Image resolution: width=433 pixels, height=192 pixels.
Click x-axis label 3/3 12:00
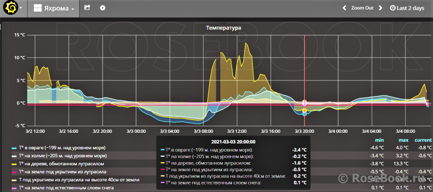coord(237,131)
